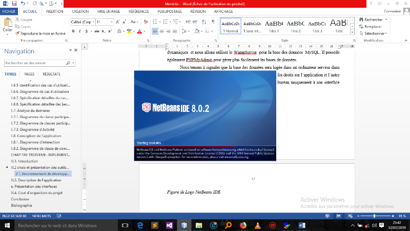Show paragraph marks with pilcrow icon
This screenshot has width=410, height=231.
click(x=213, y=22)
